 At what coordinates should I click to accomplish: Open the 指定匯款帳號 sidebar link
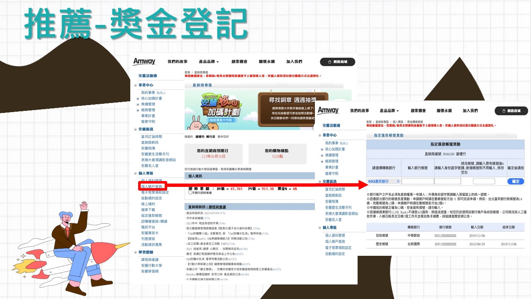pos(152,216)
